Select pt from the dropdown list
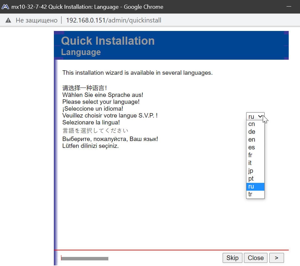Viewport: 300px width, 266px height. pos(255,178)
